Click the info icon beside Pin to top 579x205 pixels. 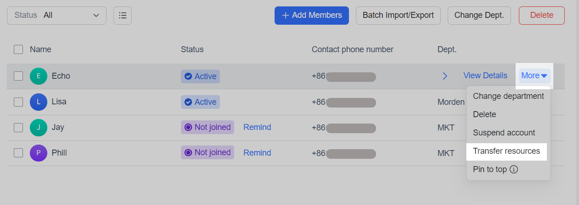(514, 169)
